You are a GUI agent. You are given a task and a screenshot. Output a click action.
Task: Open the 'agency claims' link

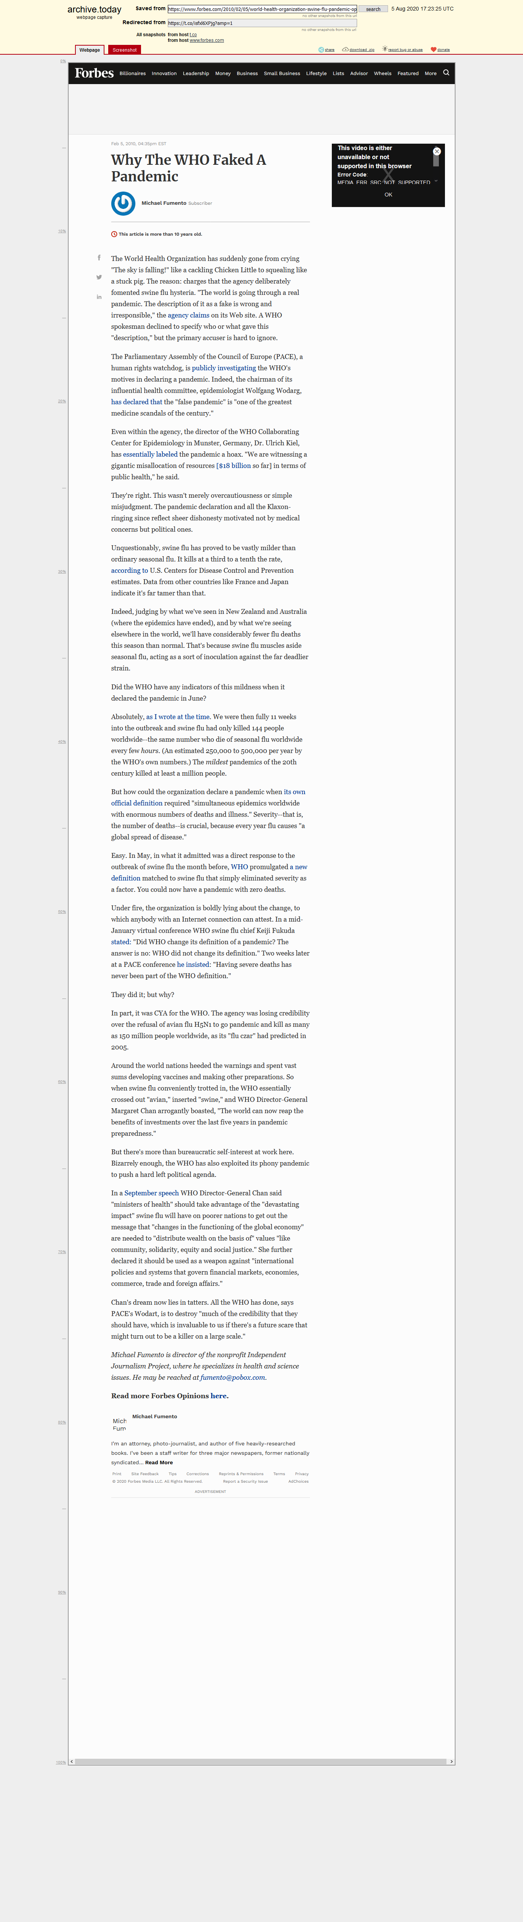[188, 316]
